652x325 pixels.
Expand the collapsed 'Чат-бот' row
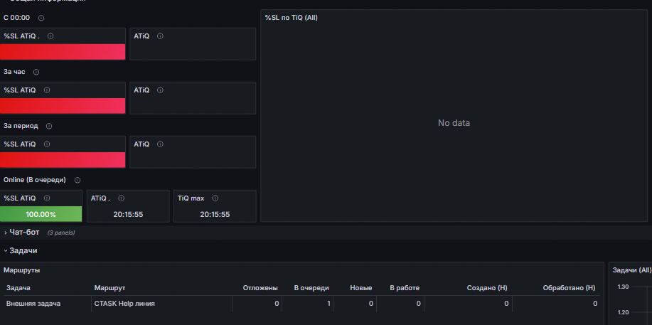pos(24,233)
